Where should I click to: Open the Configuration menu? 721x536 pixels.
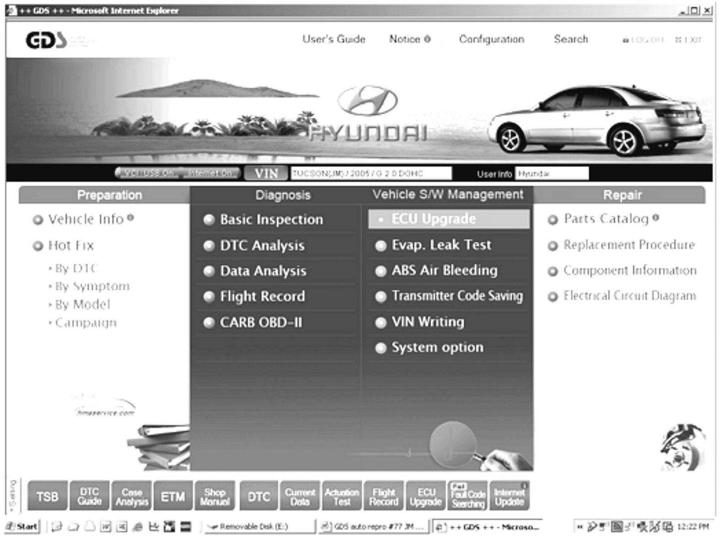tap(491, 39)
